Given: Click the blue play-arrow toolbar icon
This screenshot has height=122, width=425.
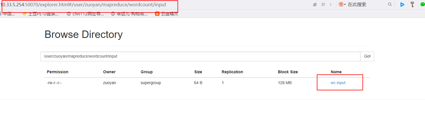Looking at the screenshot, I should tap(402, 5).
